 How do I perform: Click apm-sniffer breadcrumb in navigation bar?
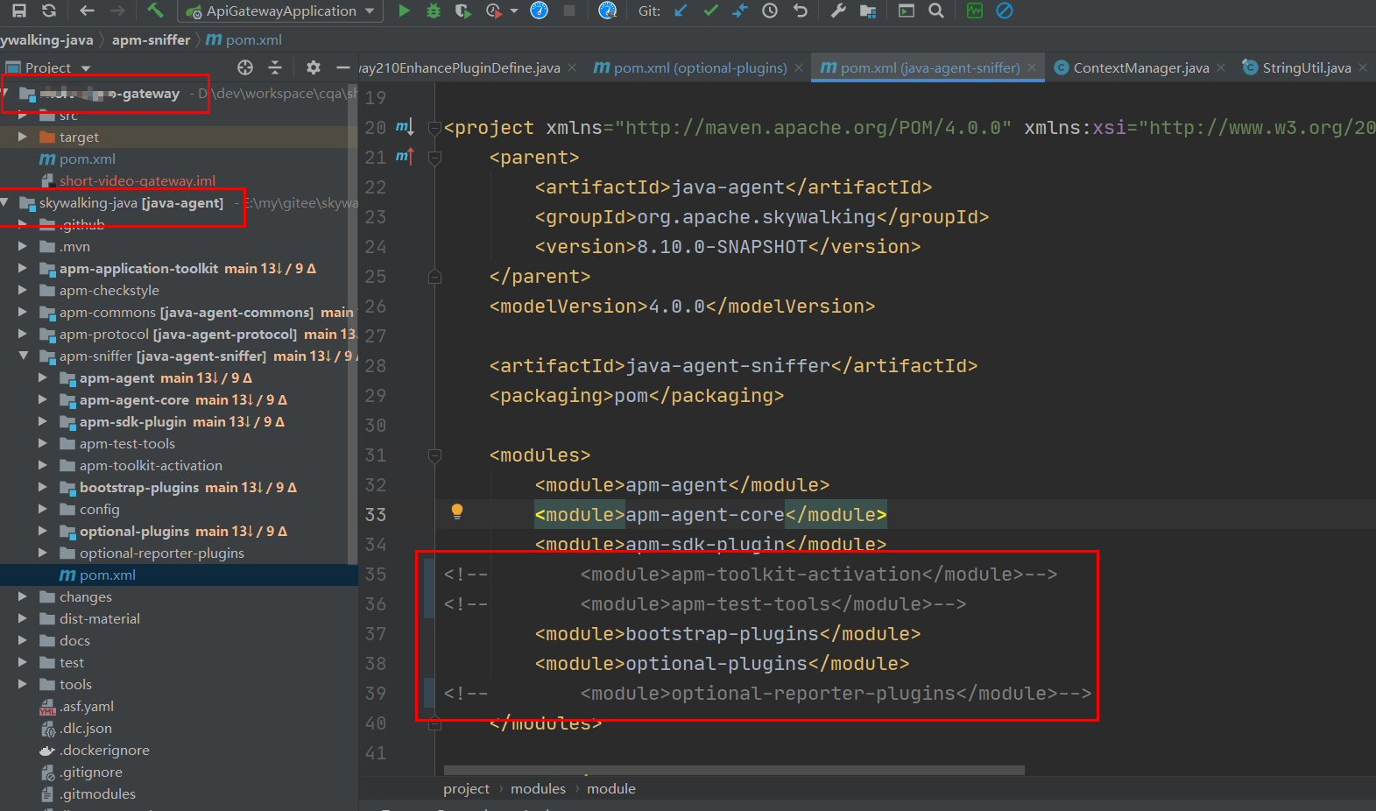tap(151, 39)
